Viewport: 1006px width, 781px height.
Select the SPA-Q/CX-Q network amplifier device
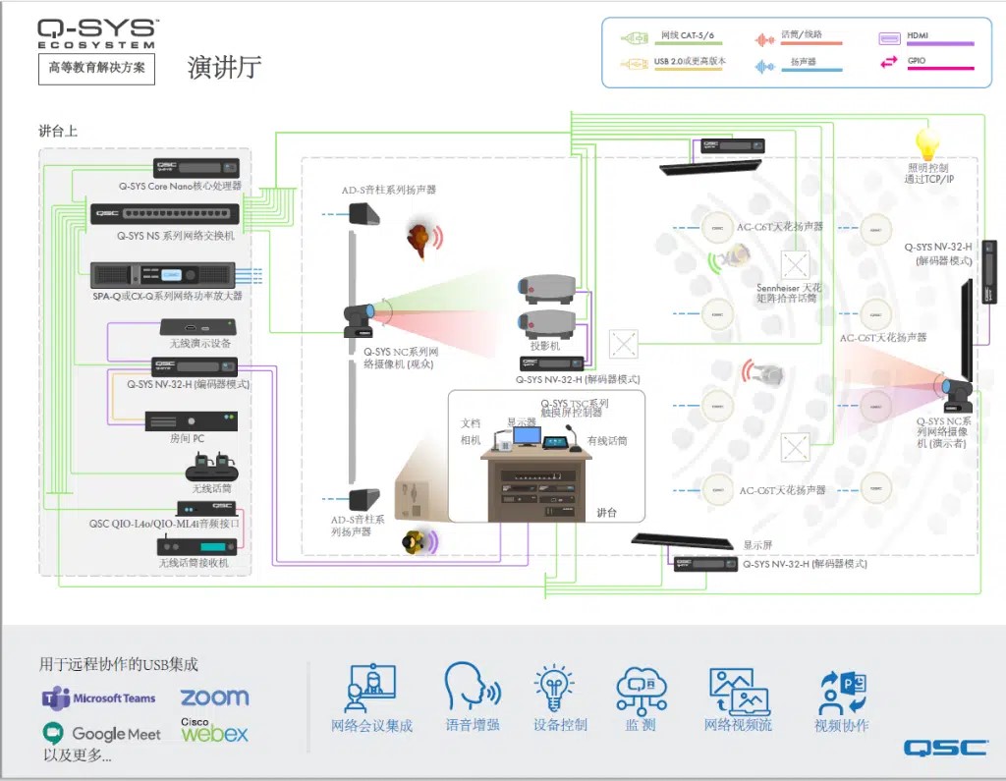click(x=162, y=275)
